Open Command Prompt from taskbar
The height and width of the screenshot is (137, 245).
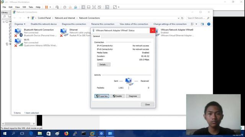click(x=83, y=134)
